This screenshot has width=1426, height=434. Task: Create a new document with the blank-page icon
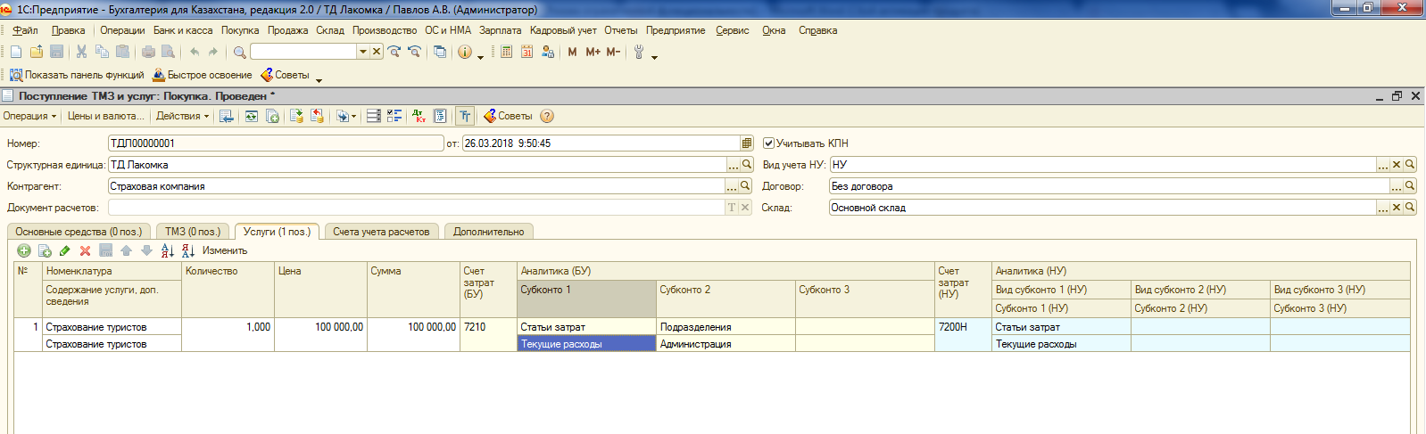pos(16,52)
